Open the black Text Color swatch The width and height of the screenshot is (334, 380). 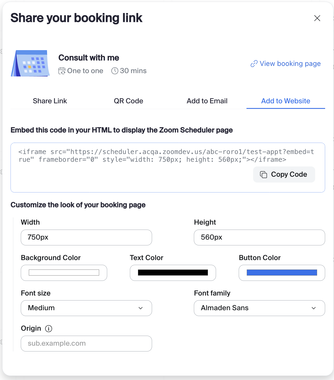(x=173, y=273)
